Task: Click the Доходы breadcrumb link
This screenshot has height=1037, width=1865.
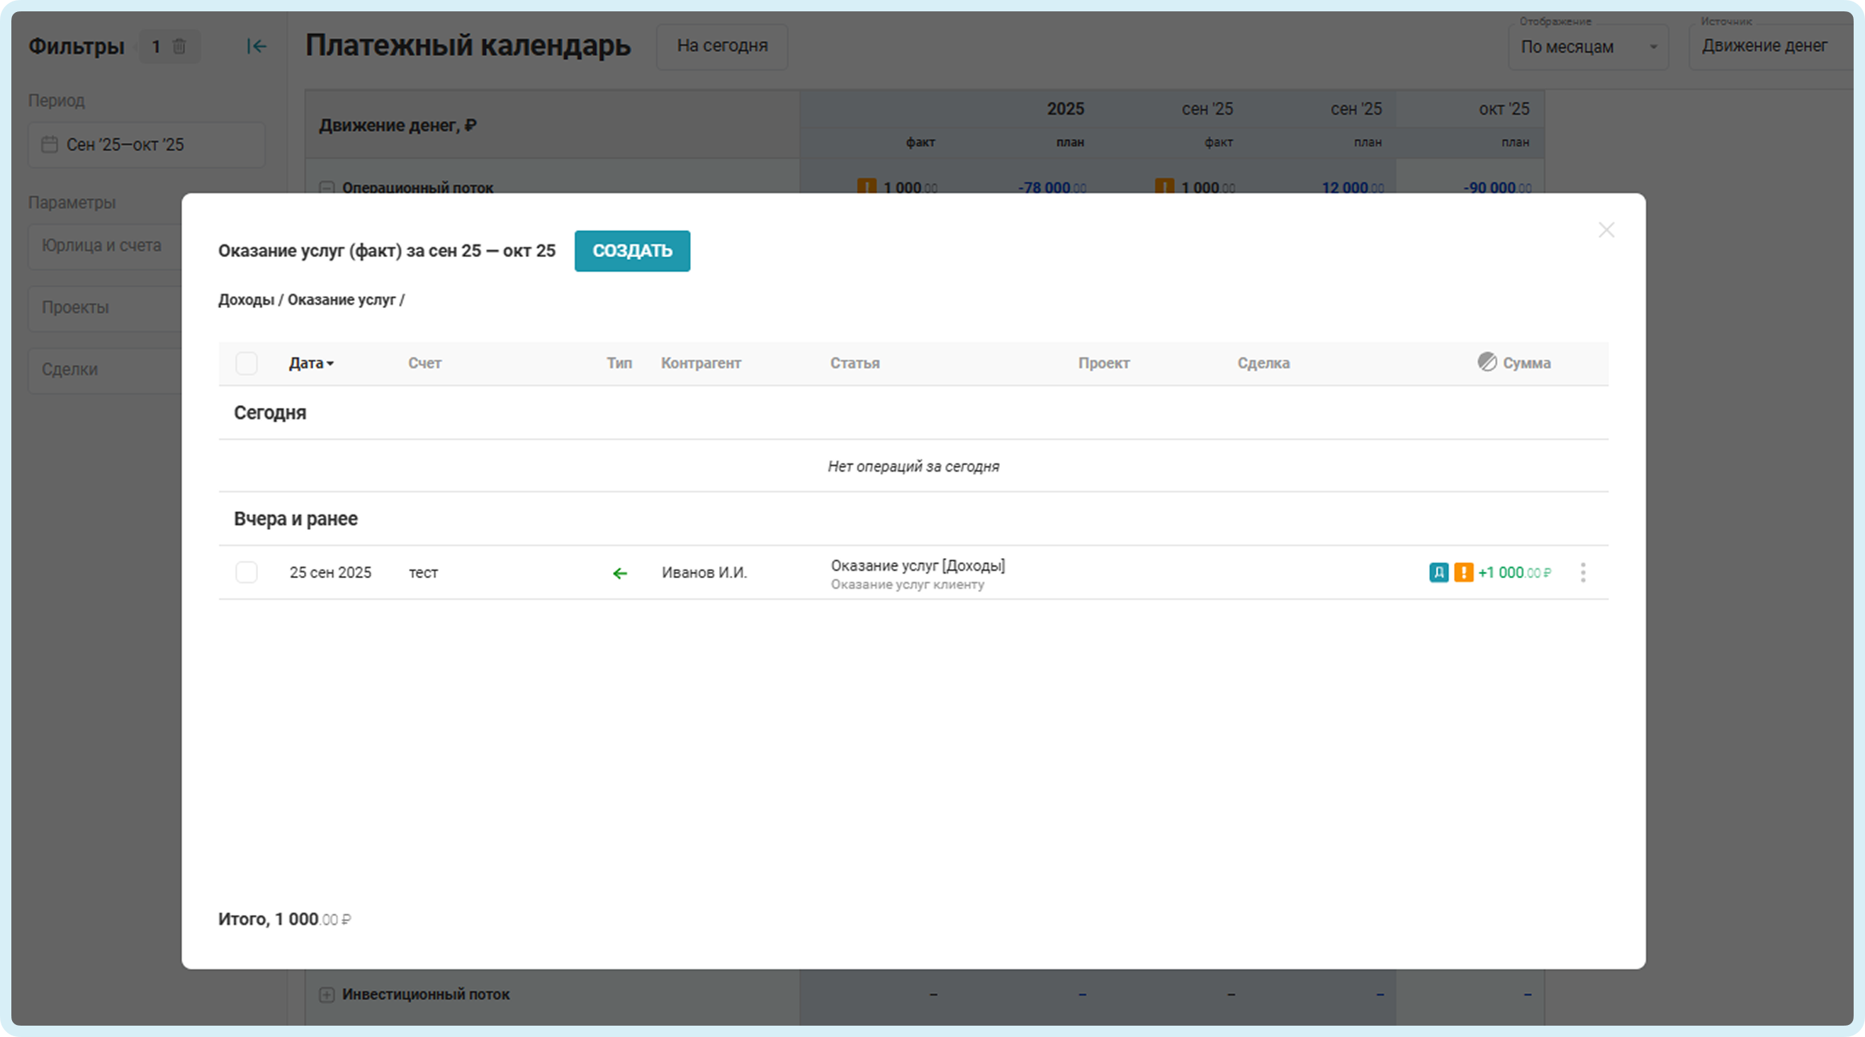Action: pyautogui.click(x=246, y=300)
